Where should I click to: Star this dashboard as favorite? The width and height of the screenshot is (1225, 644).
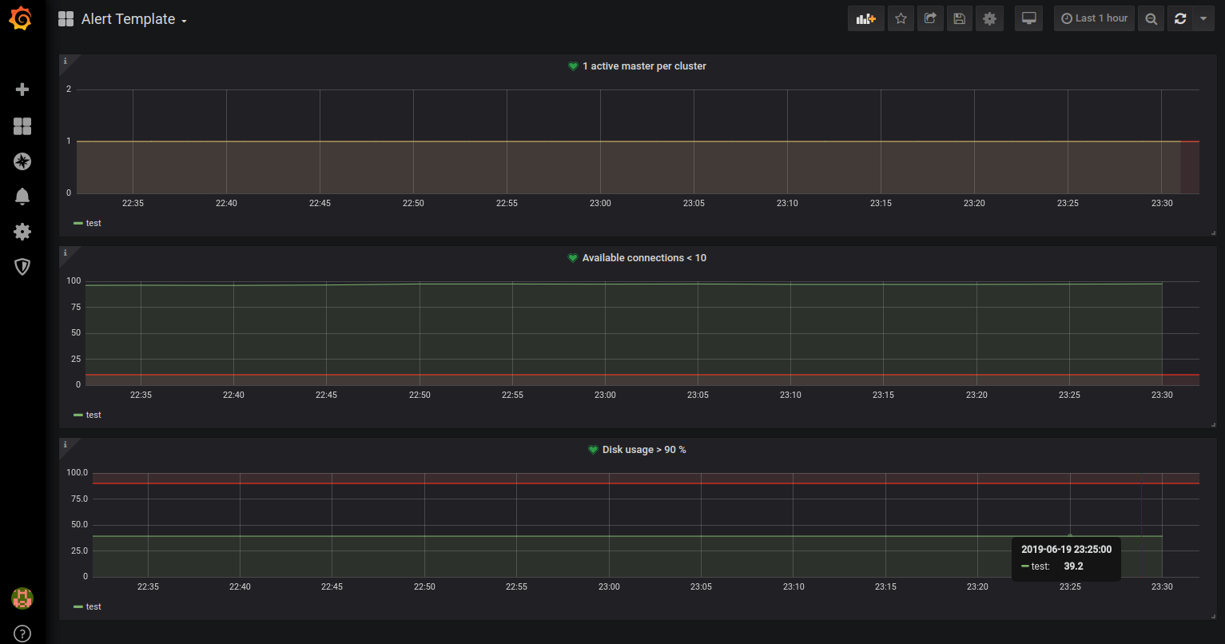pyautogui.click(x=901, y=19)
